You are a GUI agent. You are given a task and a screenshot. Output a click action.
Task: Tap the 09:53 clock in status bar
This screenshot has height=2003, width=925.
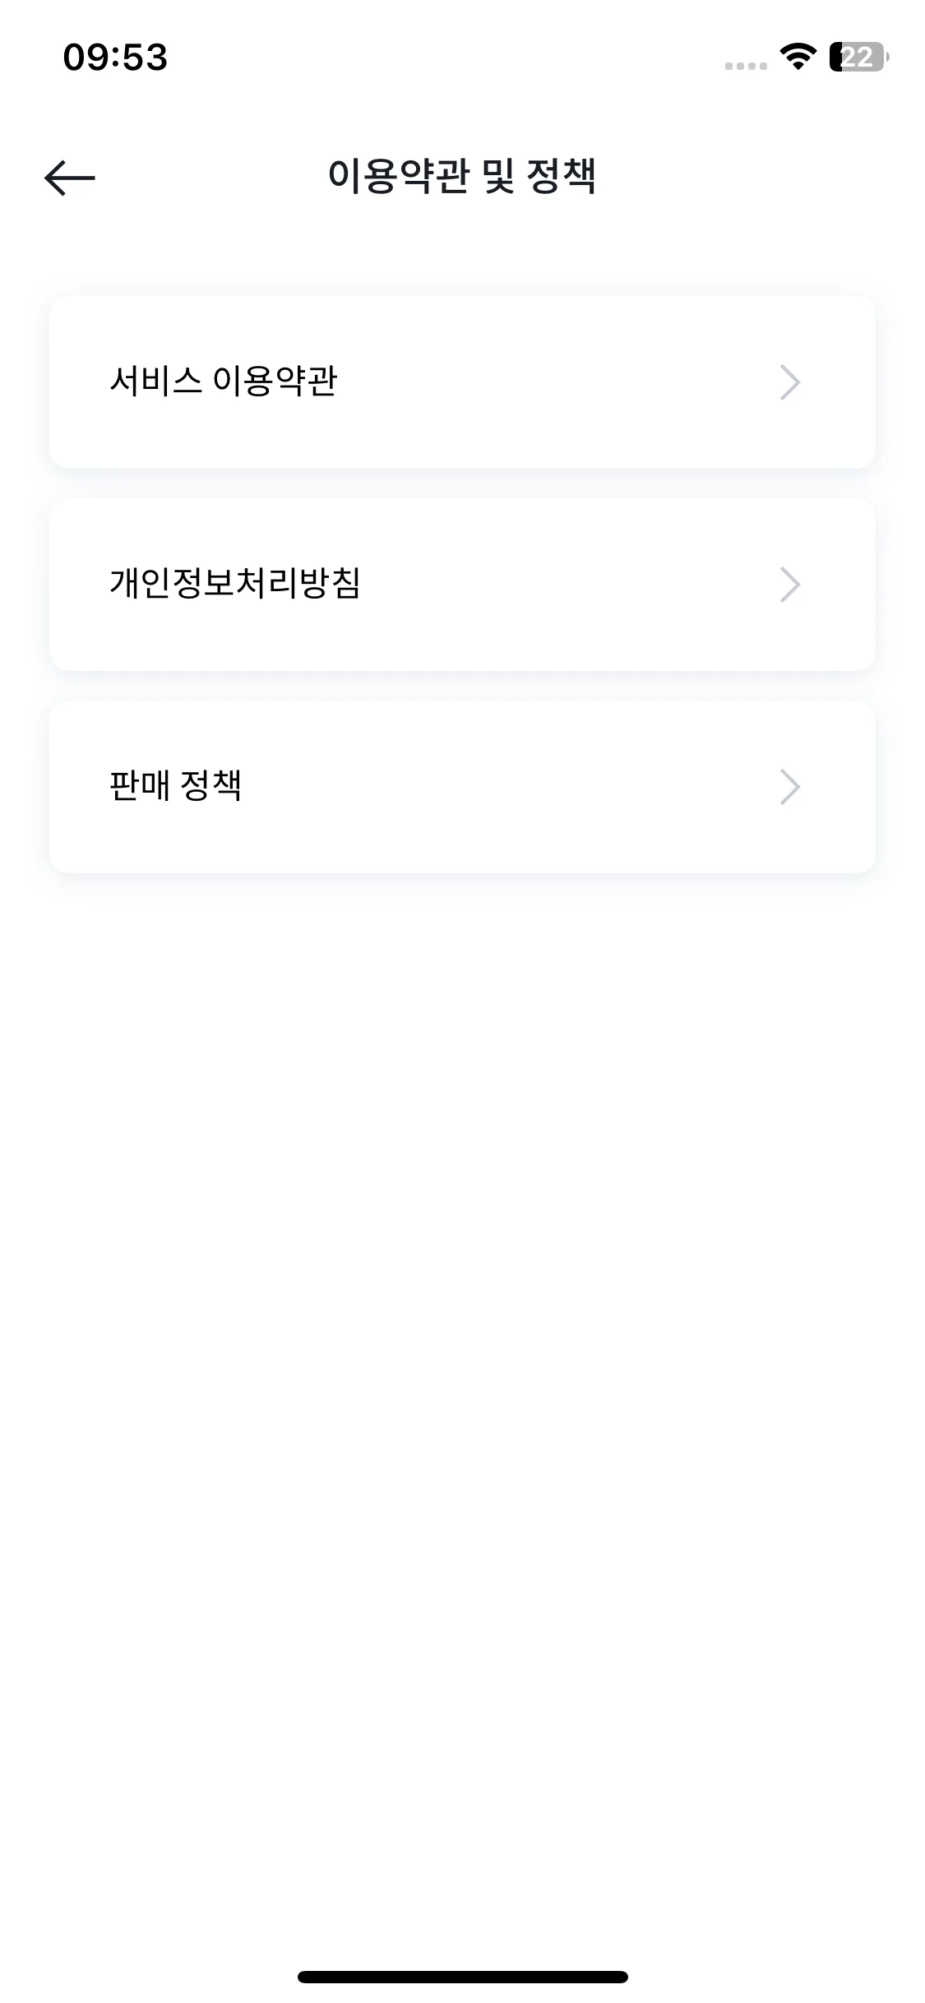pos(115,58)
